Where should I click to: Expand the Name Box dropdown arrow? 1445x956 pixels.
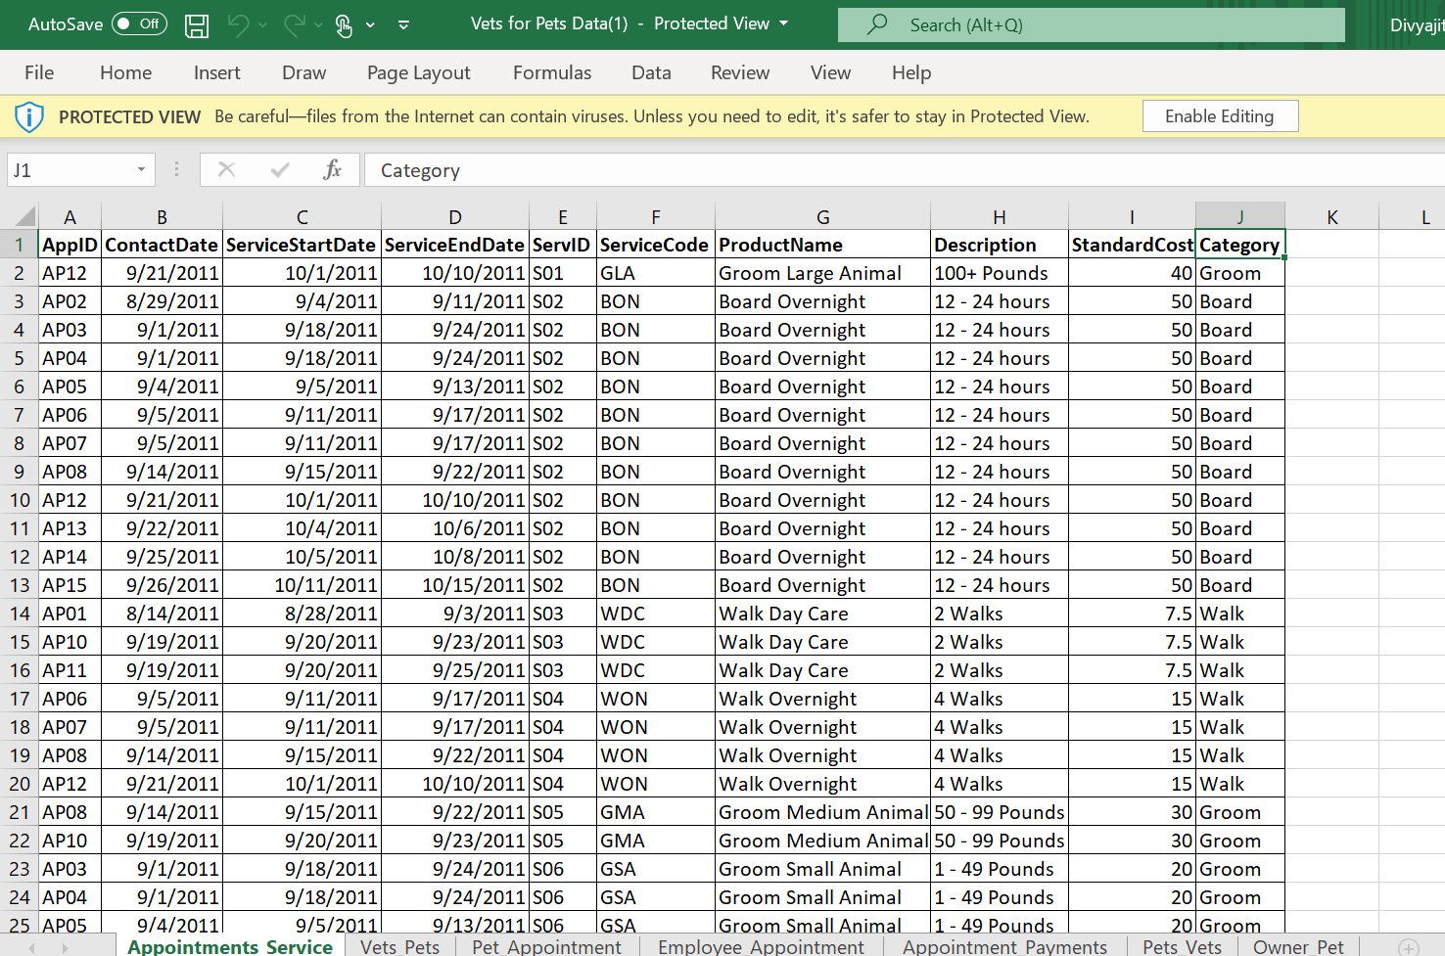141,170
